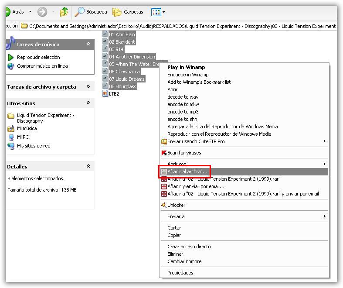Collapse the Tareas de música panel
Screen dimensions: 343x288
(x=88, y=44)
